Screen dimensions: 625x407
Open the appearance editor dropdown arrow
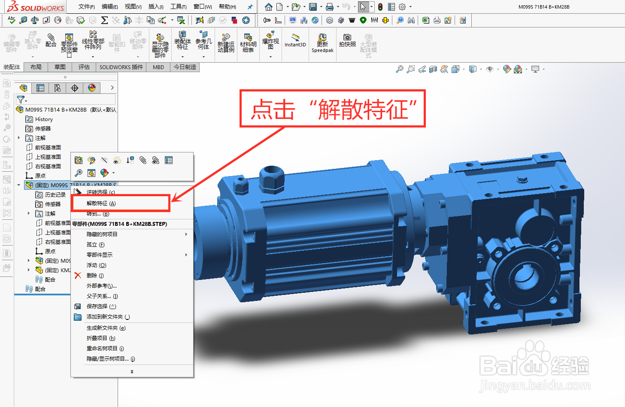(x=113, y=173)
